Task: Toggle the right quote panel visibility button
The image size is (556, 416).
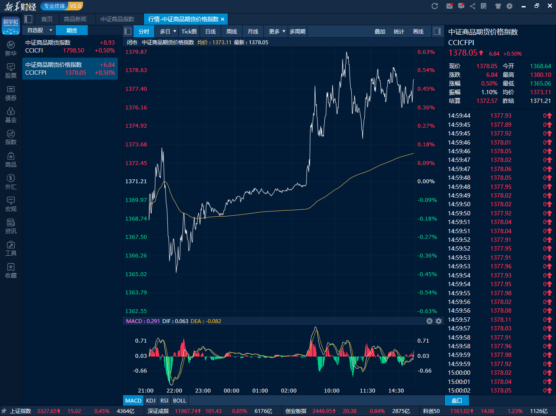Action: click(x=437, y=31)
